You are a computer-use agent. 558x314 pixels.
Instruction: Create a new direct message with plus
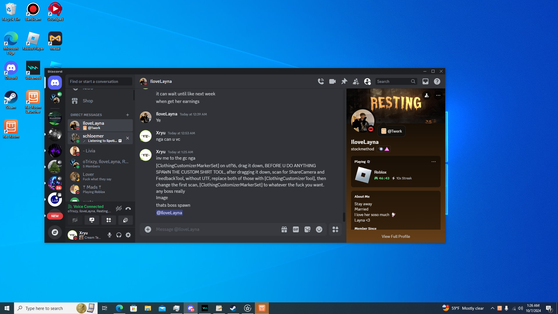click(x=128, y=115)
